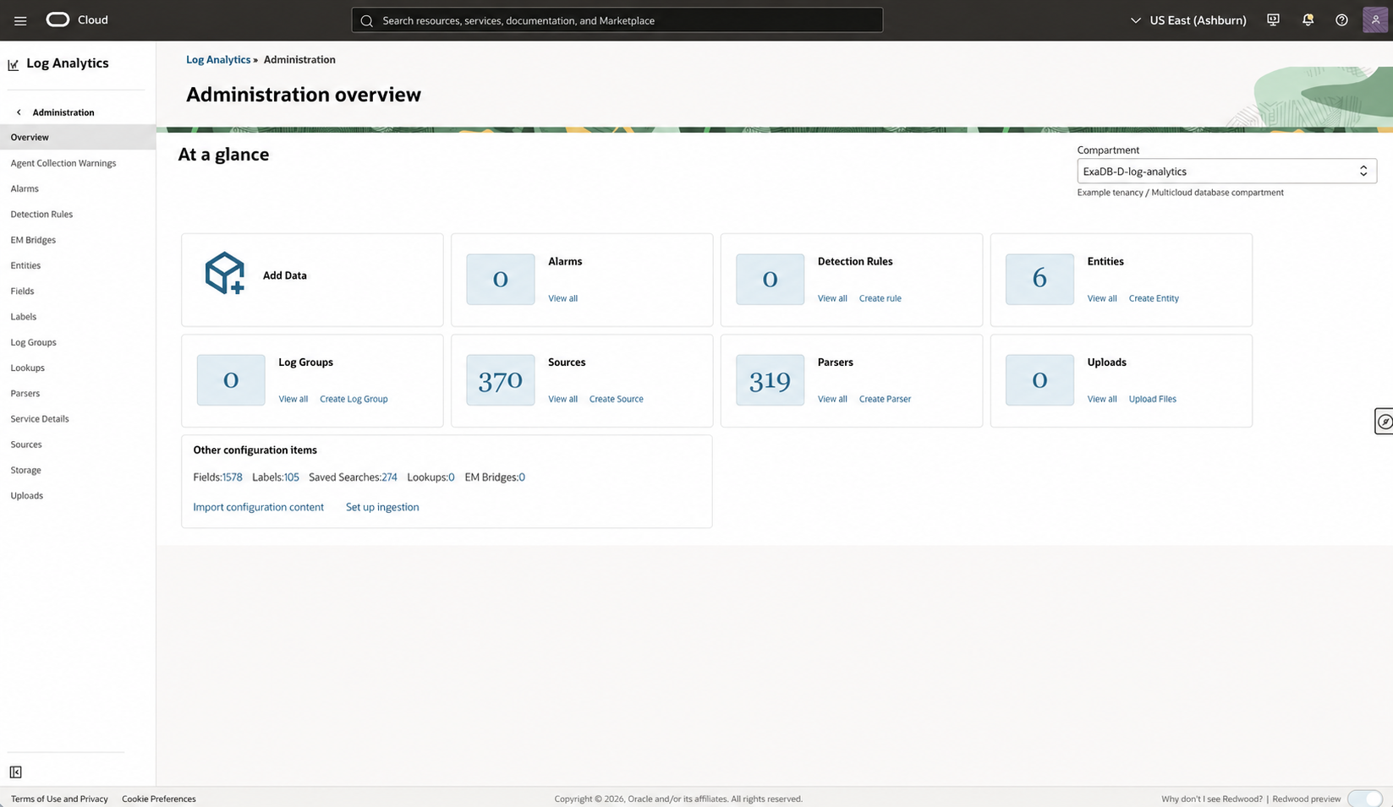Click the Upload Files link
This screenshot has width=1393, height=807.
[x=1152, y=399]
